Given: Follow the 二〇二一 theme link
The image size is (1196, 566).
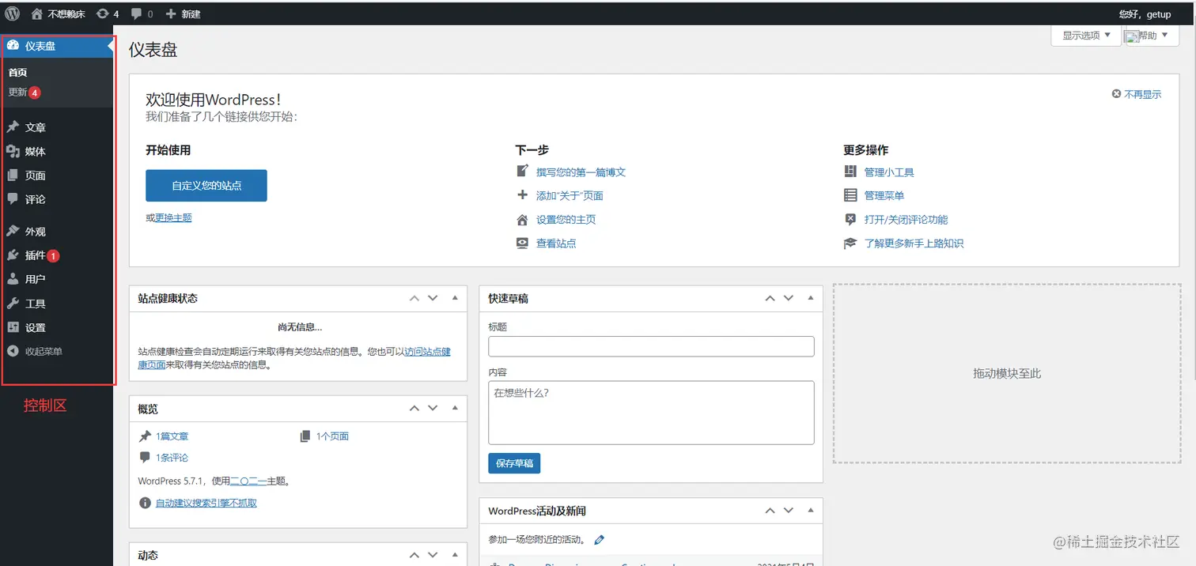Looking at the screenshot, I should point(248,481).
